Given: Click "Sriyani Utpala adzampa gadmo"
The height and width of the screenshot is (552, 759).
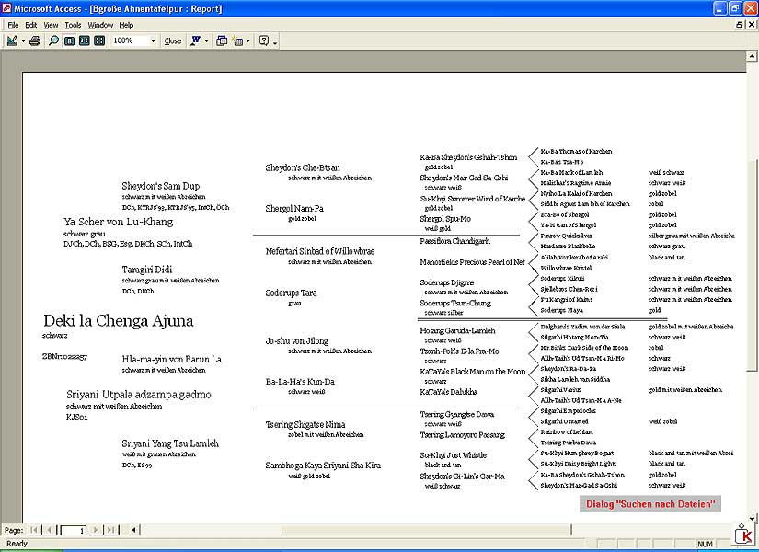Looking at the screenshot, I should (x=139, y=395).
